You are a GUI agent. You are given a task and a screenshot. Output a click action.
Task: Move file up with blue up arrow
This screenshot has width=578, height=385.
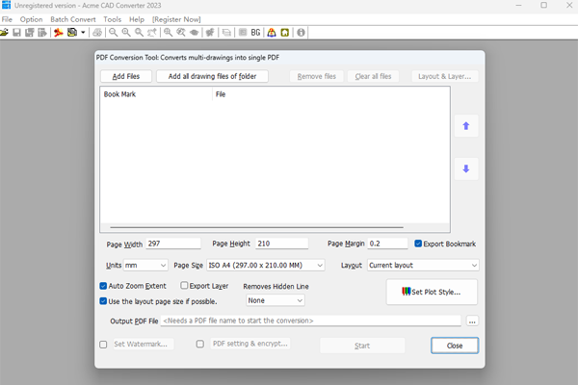[x=466, y=126]
